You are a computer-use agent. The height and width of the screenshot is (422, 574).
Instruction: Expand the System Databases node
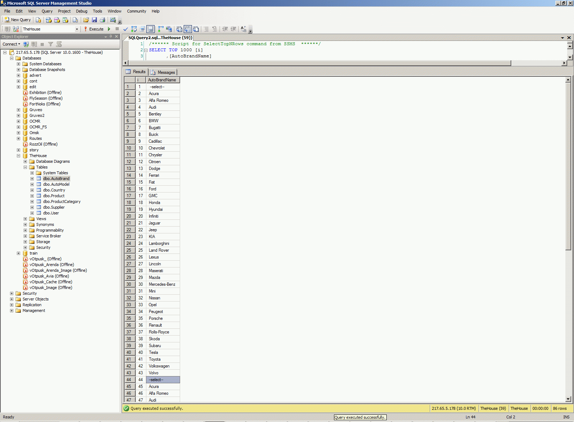point(19,64)
